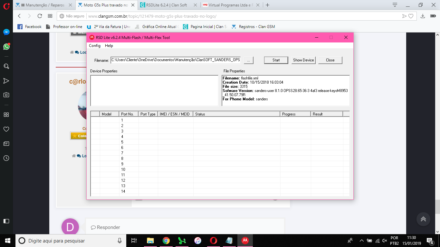The image size is (440, 247).
Task: Open history clock in sidebar
Action: pyautogui.click(x=6, y=158)
